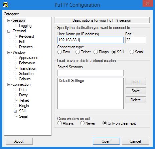Open the SSH category in tree
This screenshot has width=155, height=149.
(x=23, y=111)
